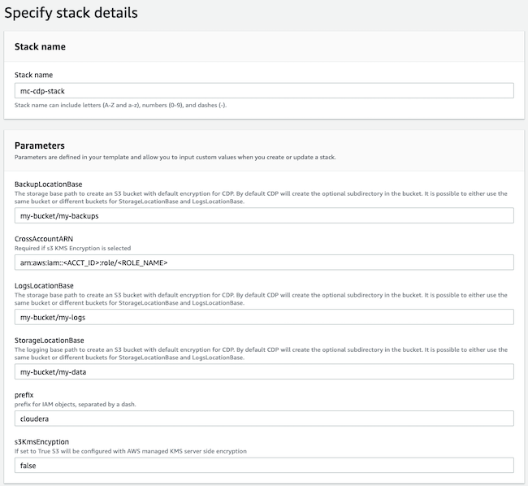Click the CrossAccountARN parameter label
528x486 pixels.
43,239
